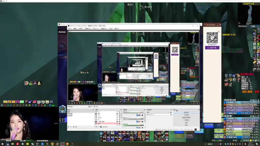Move the selected scene down in Scenes panel
Image resolution: width=260 pixels, height=146 pixels.
pos(76,127)
